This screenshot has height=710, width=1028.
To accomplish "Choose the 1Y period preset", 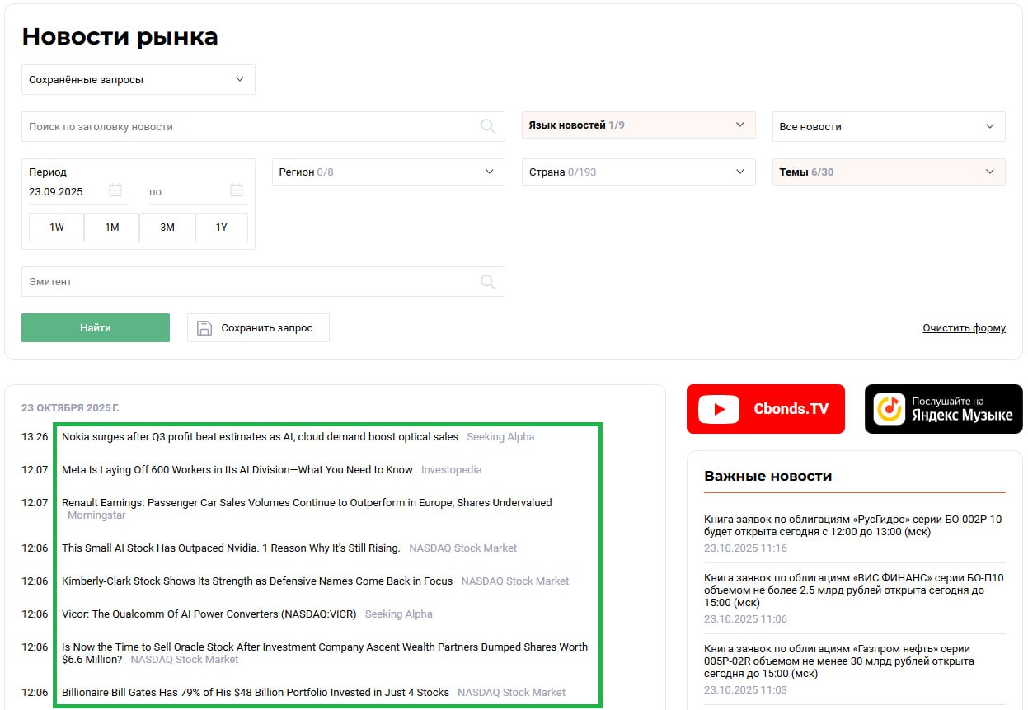I will pyautogui.click(x=221, y=228).
